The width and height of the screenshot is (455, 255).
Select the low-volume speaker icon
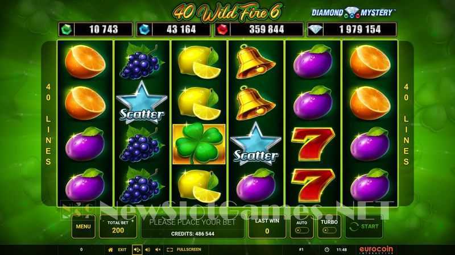[148, 249]
